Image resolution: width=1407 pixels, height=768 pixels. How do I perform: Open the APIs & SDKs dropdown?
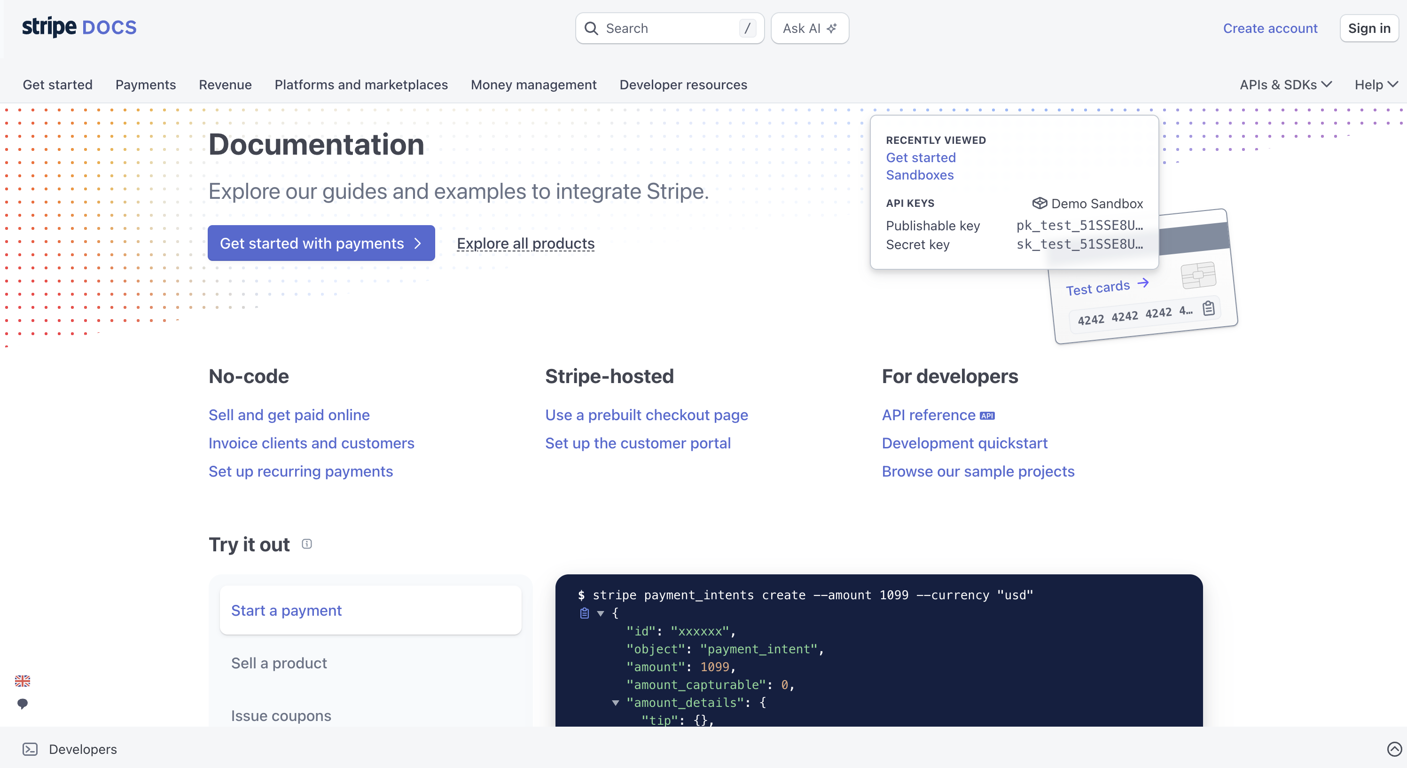tap(1285, 85)
